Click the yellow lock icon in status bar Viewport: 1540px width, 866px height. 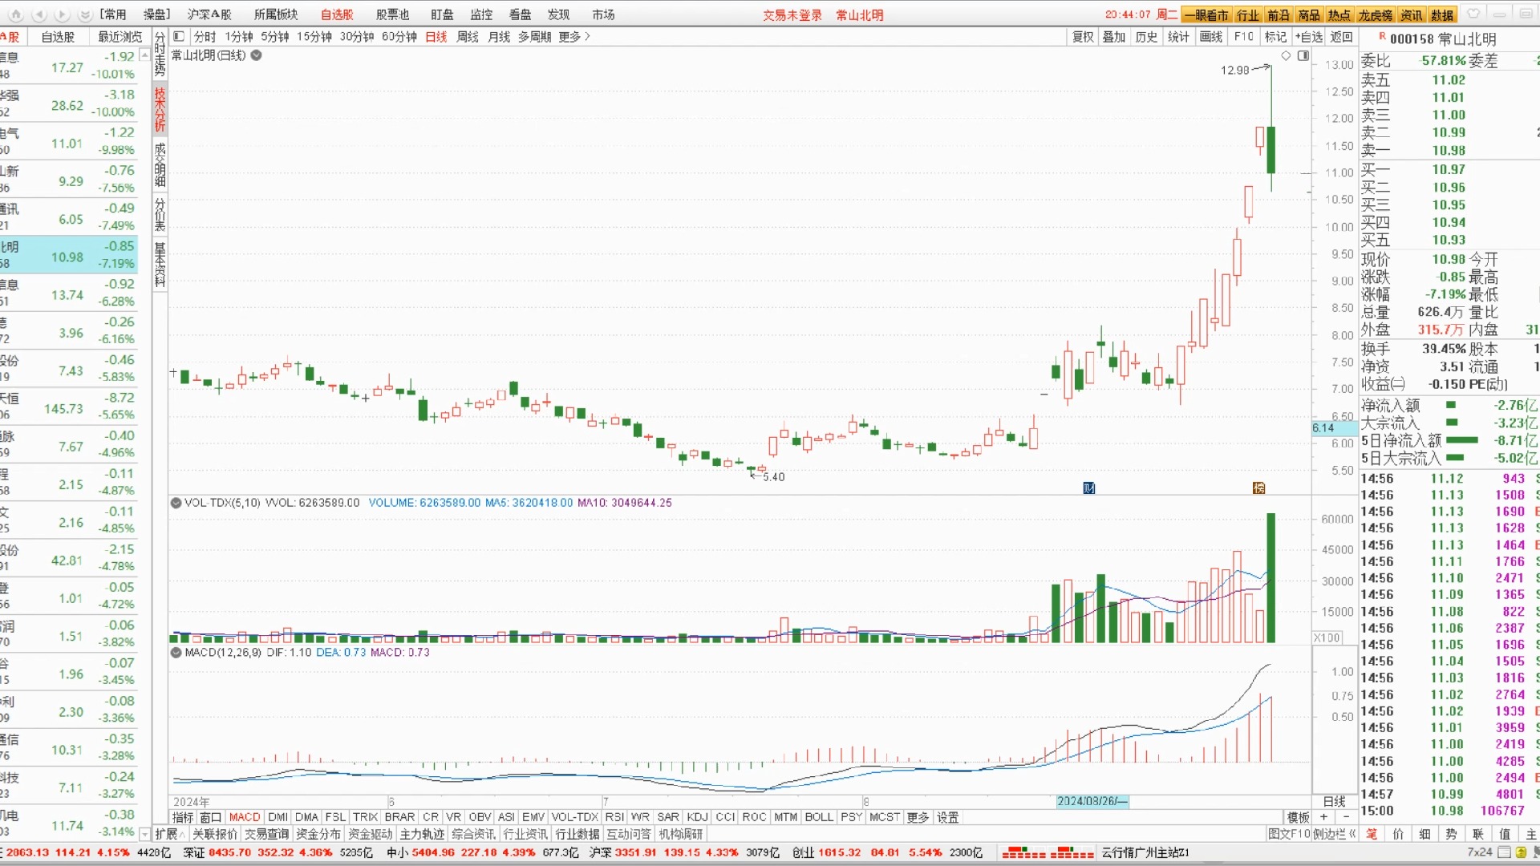coord(1521,852)
